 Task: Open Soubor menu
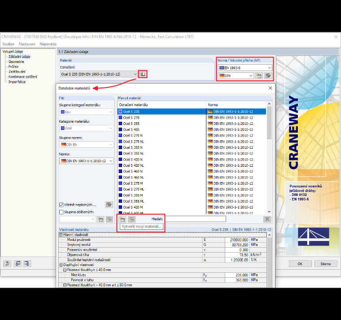pyautogui.click(x=8, y=44)
